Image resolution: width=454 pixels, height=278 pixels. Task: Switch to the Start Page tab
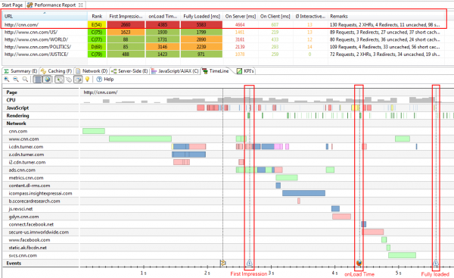pyautogui.click(x=12, y=5)
